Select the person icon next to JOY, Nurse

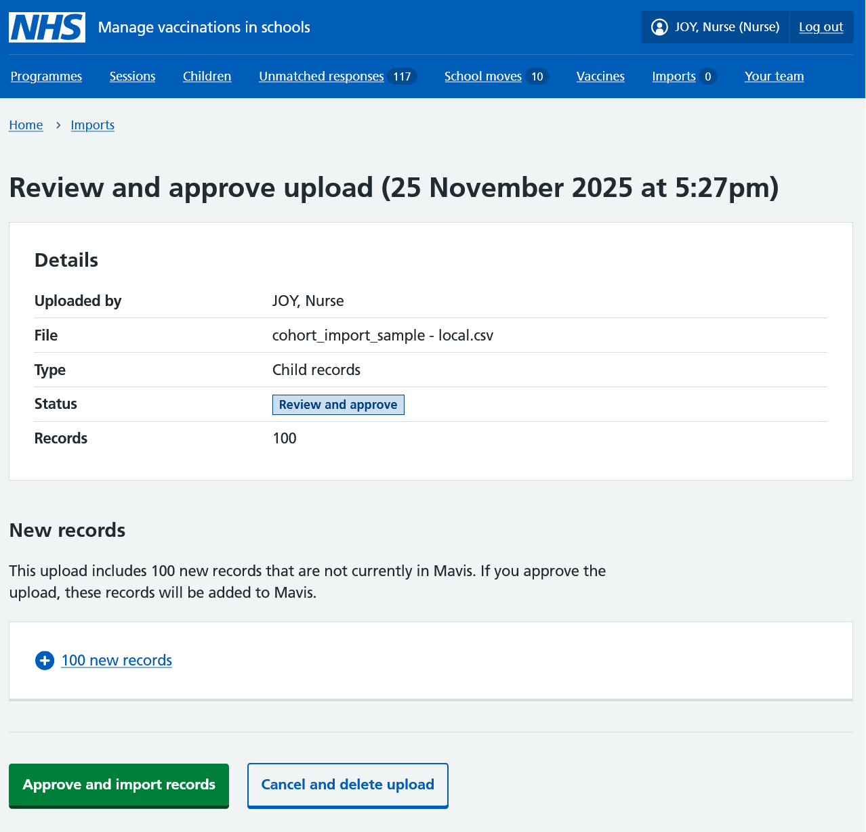coord(659,27)
